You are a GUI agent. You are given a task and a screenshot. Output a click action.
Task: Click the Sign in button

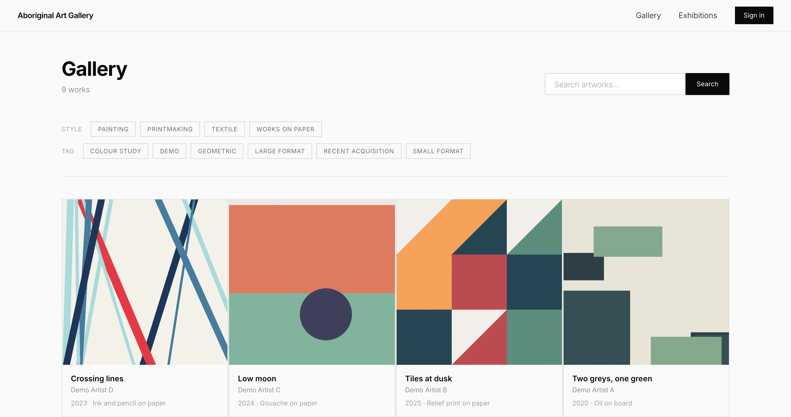pyautogui.click(x=754, y=15)
